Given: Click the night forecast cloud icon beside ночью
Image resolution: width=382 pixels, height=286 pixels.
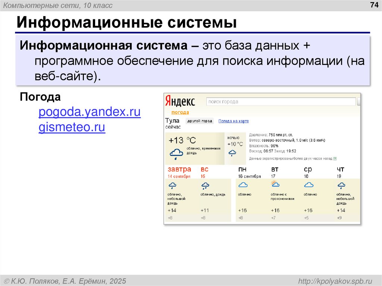Looking at the screenshot, I should (232, 152).
